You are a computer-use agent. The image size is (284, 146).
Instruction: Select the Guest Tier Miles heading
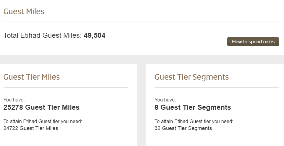32,77
